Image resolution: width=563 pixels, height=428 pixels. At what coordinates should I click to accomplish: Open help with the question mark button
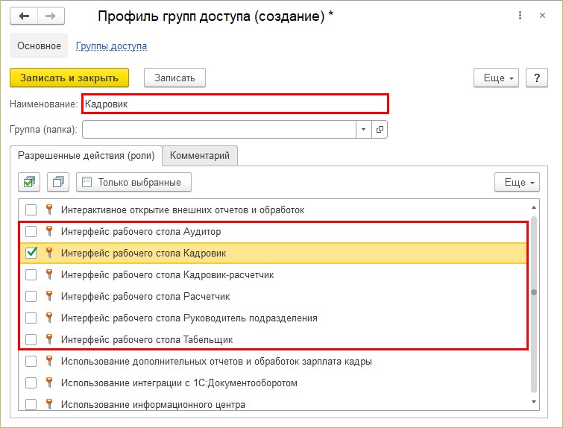pyautogui.click(x=536, y=78)
